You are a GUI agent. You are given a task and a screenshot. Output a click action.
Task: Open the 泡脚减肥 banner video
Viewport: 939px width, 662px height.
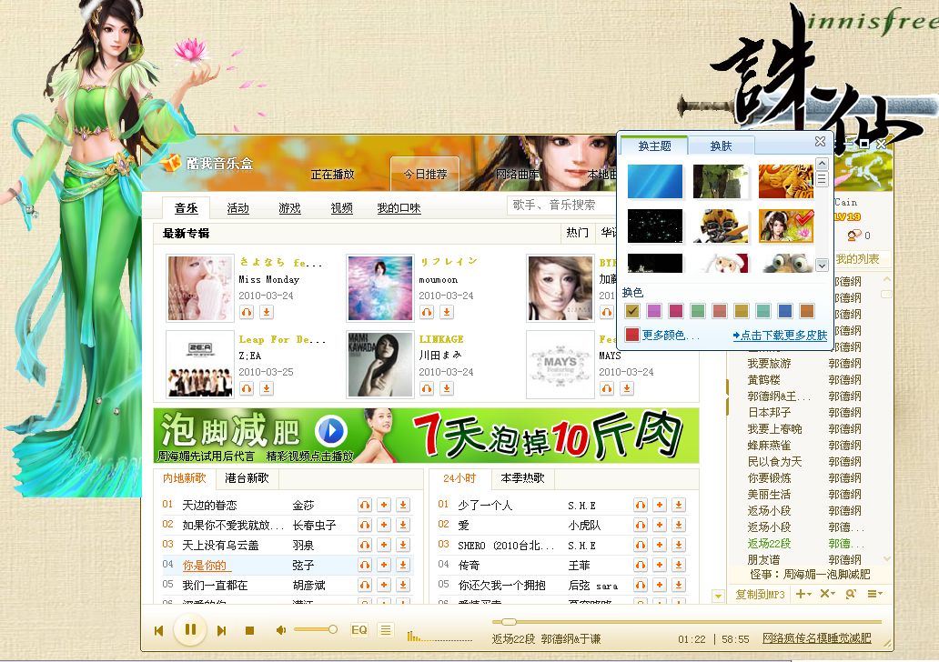pyautogui.click(x=427, y=436)
